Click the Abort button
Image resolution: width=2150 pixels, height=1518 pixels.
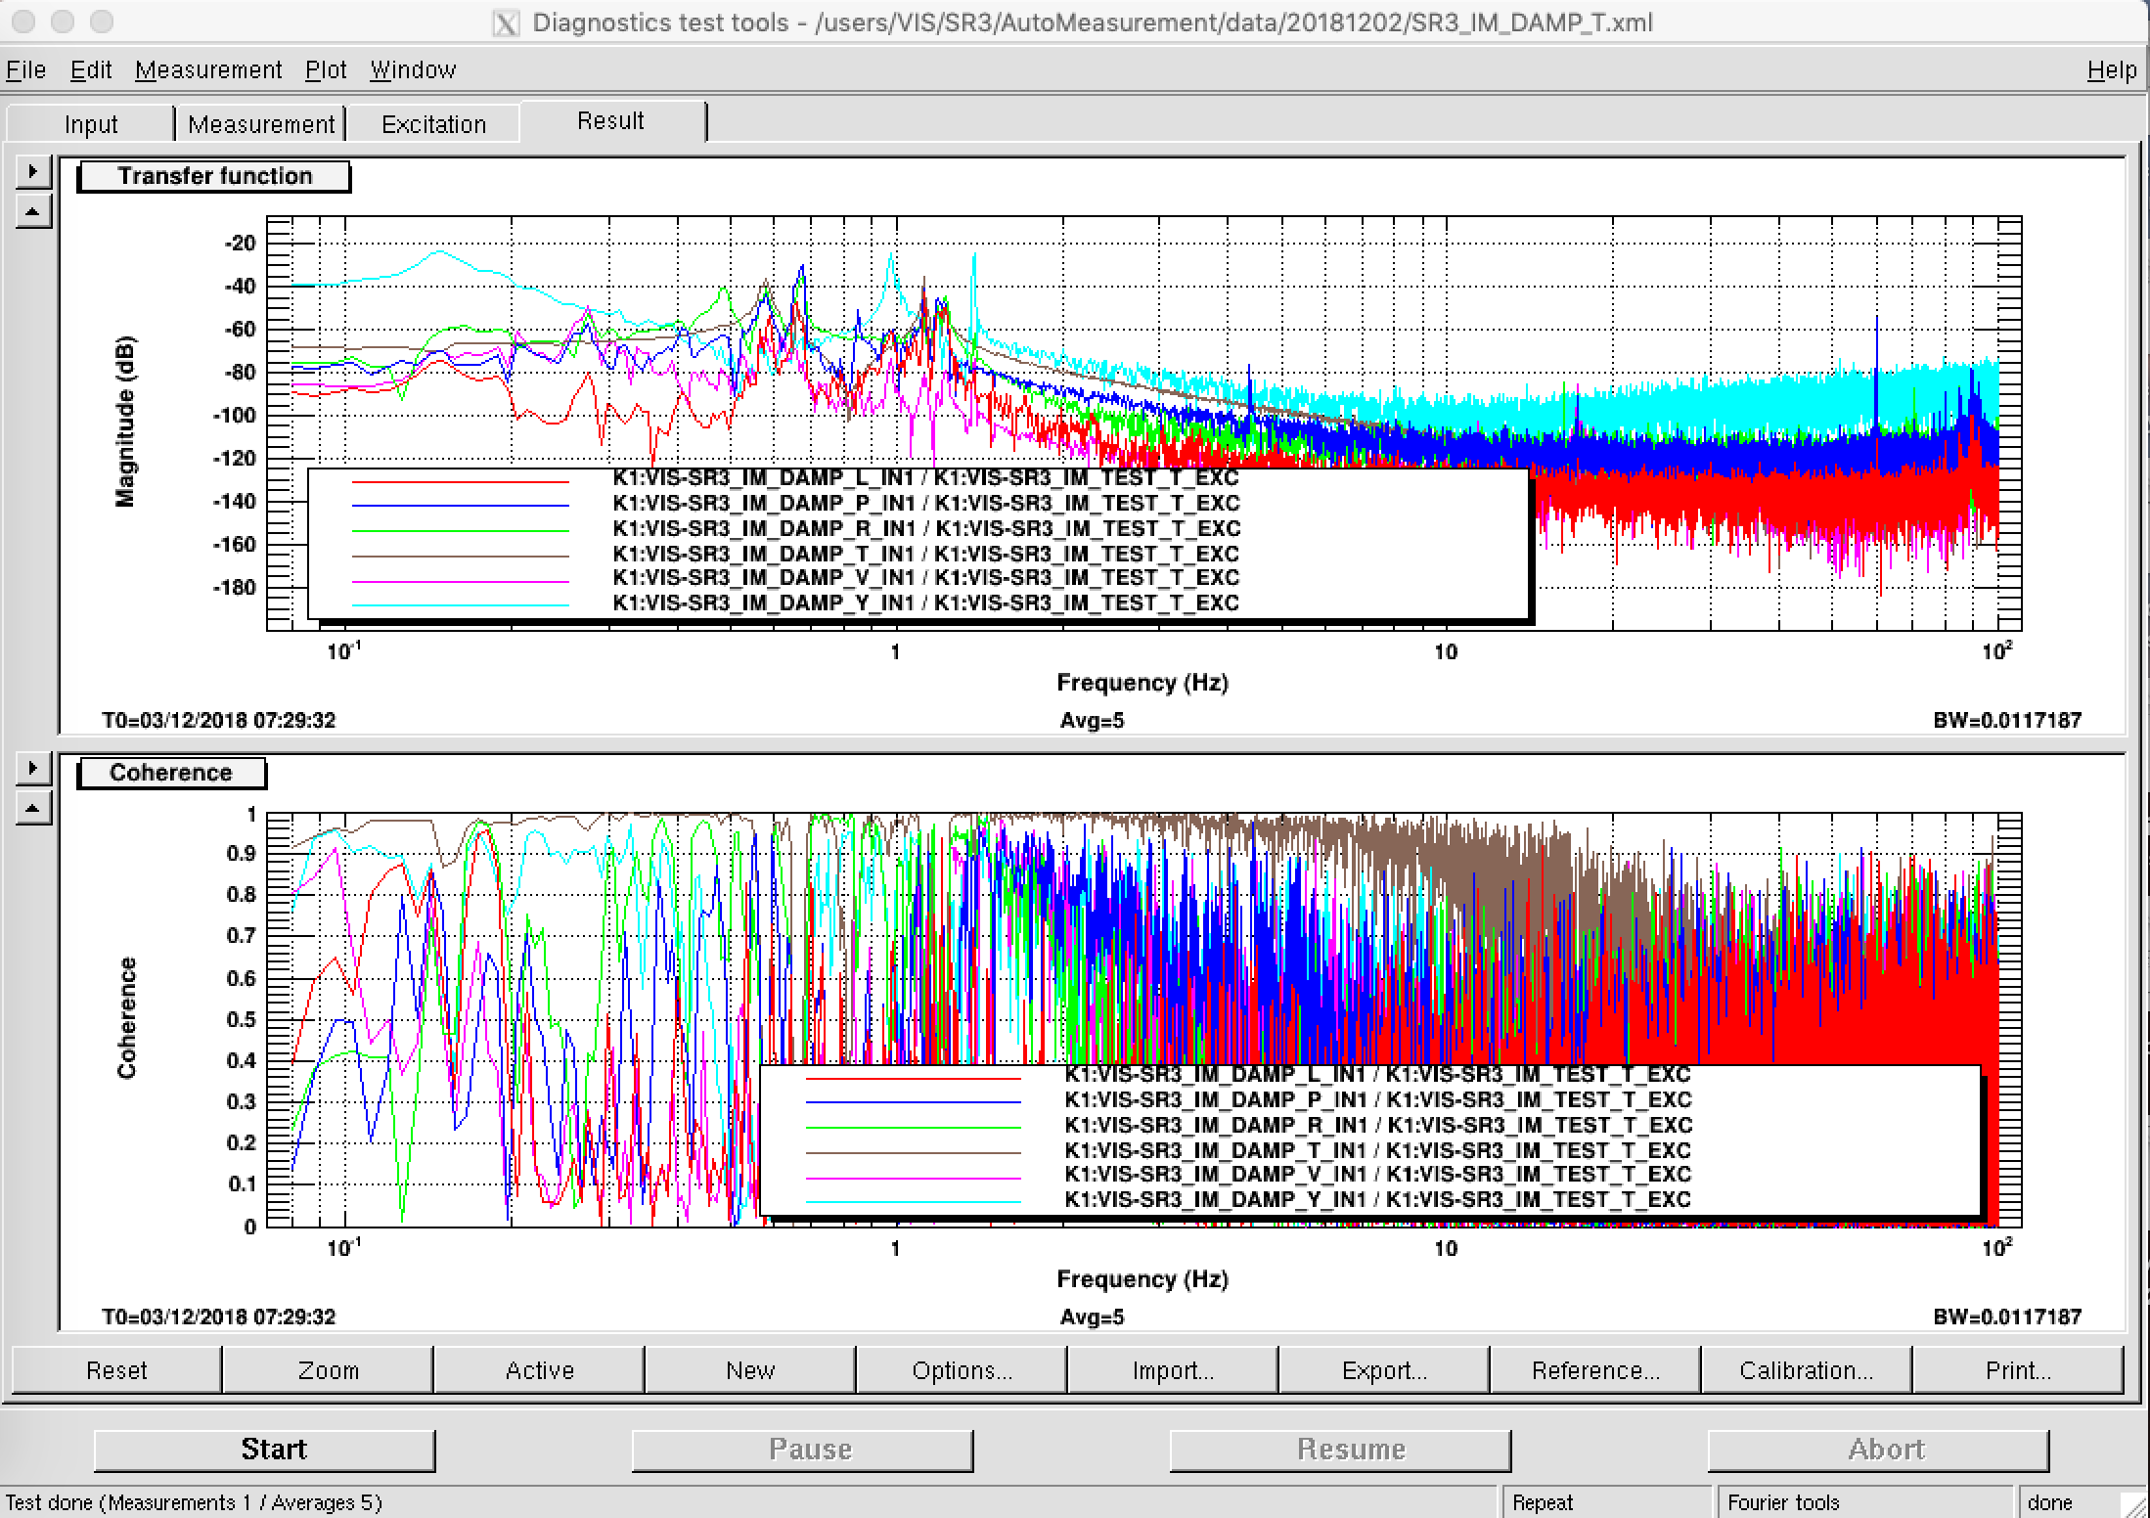[x=1878, y=1450]
